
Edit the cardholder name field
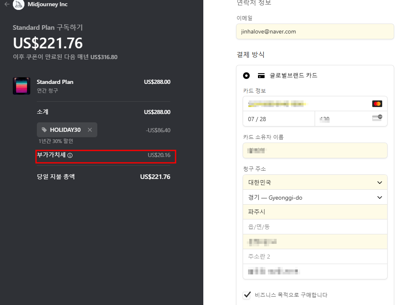coord(315,150)
